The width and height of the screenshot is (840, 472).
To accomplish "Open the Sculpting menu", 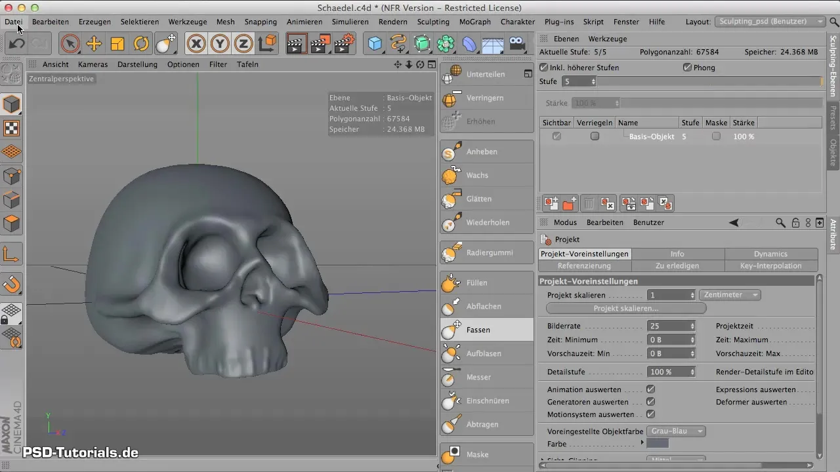I will click(x=433, y=22).
